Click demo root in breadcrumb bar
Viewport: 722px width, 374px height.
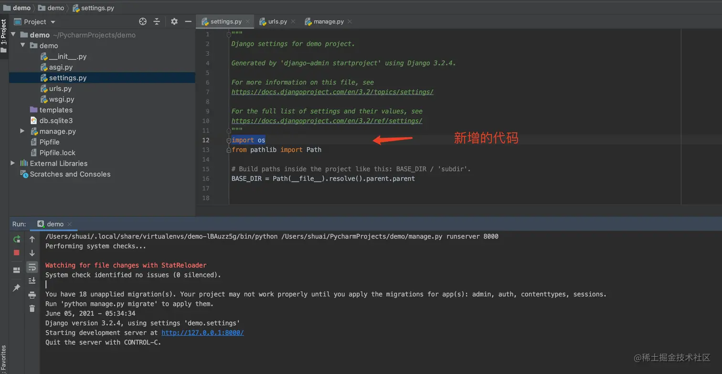(17, 8)
